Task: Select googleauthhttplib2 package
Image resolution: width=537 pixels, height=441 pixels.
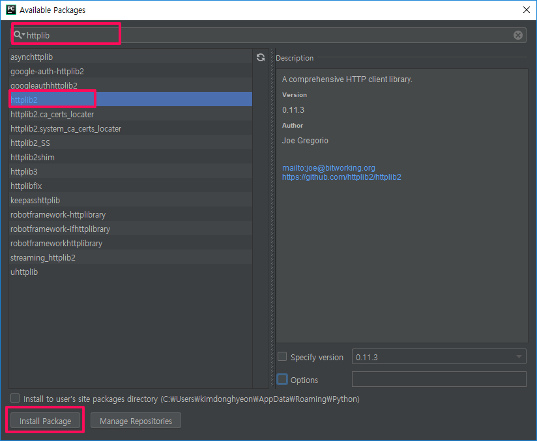Action: (130, 85)
